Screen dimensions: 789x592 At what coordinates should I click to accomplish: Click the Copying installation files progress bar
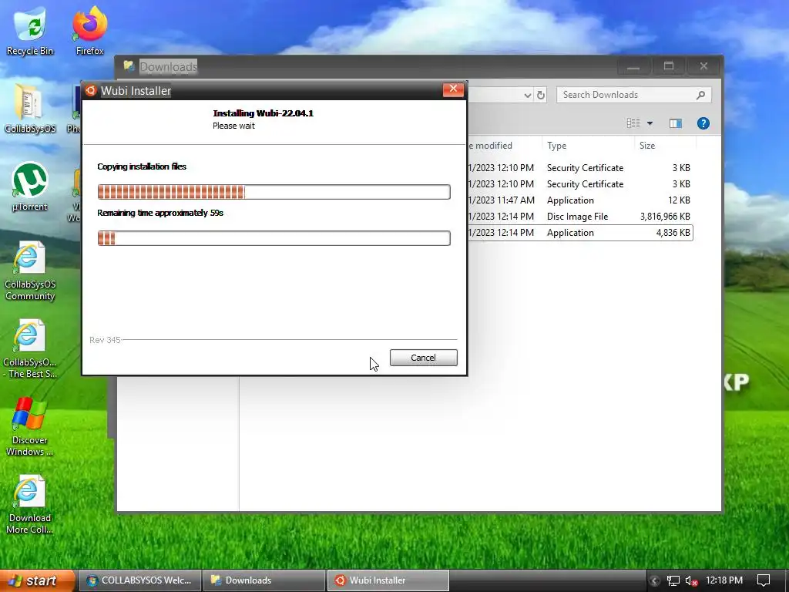click(274, 192)
